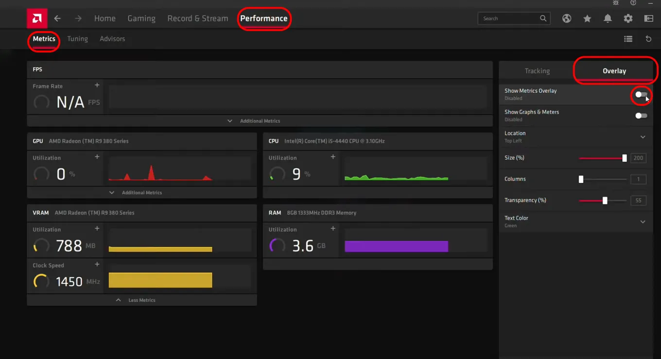This screenshot has height=359, width=661.
Task: Click the plus icon for VRAM Utilization
Action: click(x=97, y=228)
